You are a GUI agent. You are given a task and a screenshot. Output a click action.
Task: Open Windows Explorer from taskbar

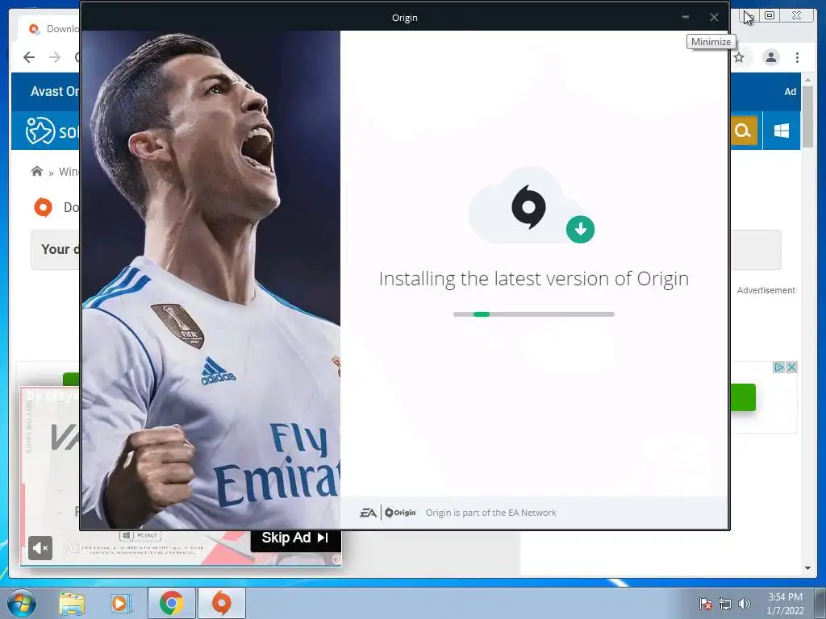click(72, 603)
